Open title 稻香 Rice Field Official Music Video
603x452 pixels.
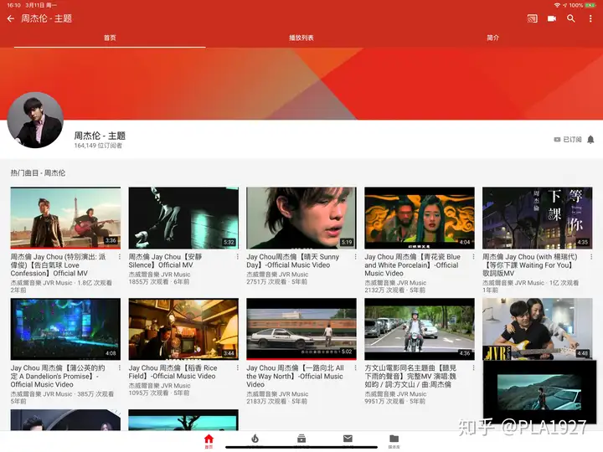(173, 372)
